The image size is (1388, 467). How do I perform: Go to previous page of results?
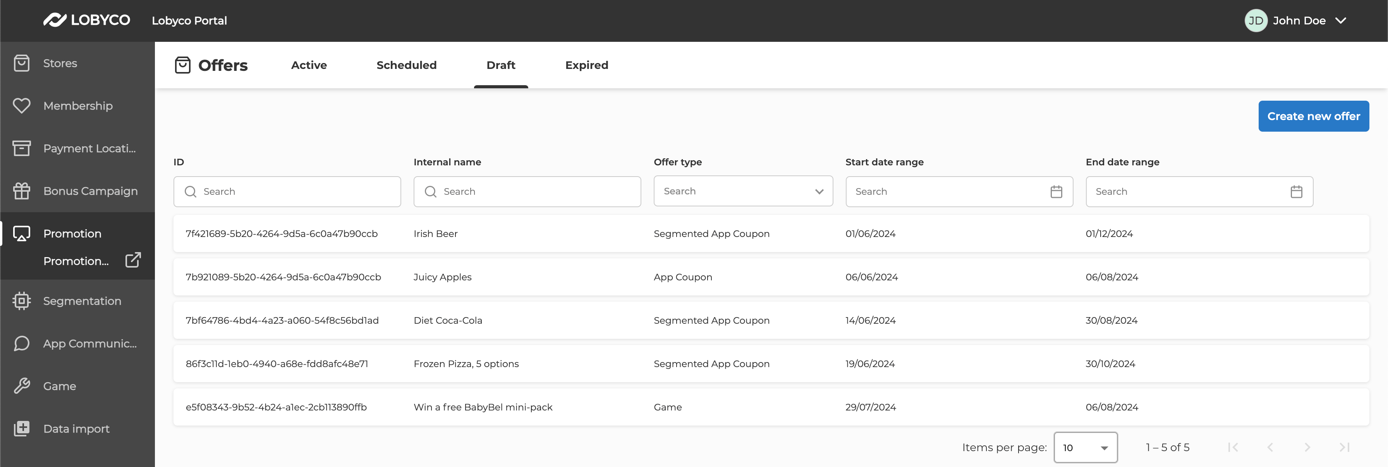pos(1270,447)
